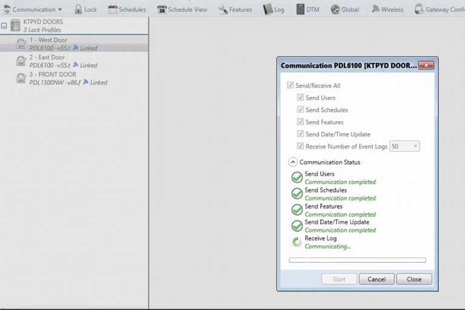
Task: Collapse the KTPYD DOORS tree node
Action: [x=4, y=26]
